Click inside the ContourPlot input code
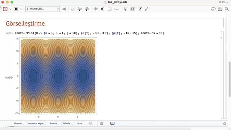The height and width of the screenshot is (130, 231). click(89, 33)
